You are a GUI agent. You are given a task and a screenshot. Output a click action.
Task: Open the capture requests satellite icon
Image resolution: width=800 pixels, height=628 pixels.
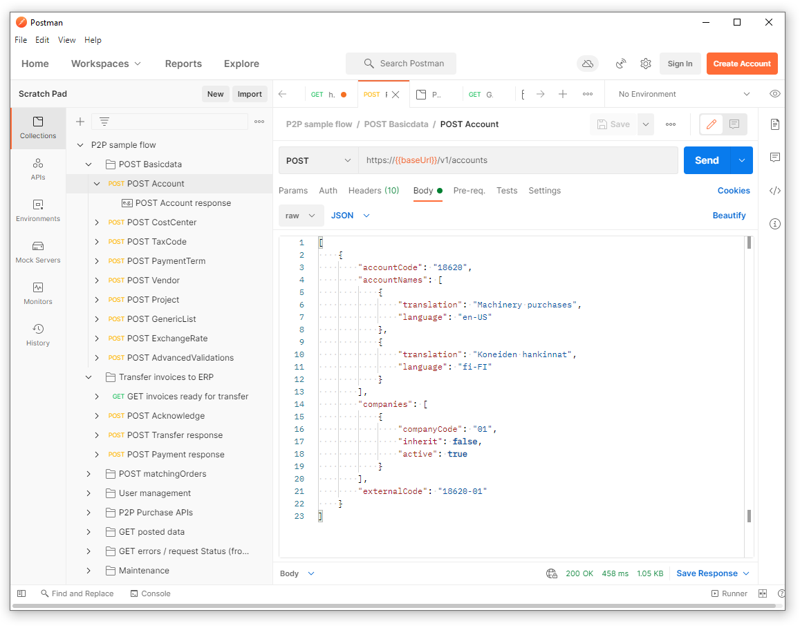click(621, 63)
